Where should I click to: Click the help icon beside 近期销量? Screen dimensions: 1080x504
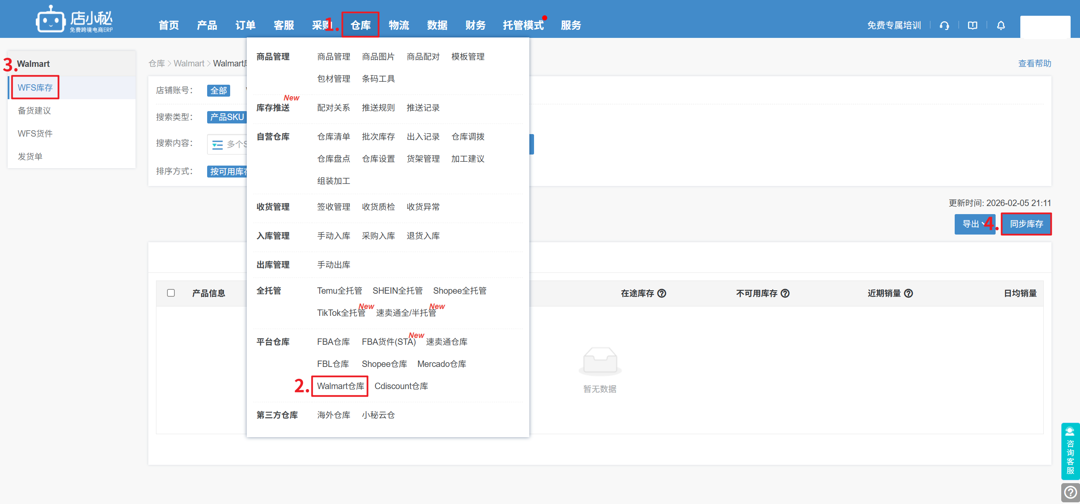pyautogui.click(x=908, y=293)
